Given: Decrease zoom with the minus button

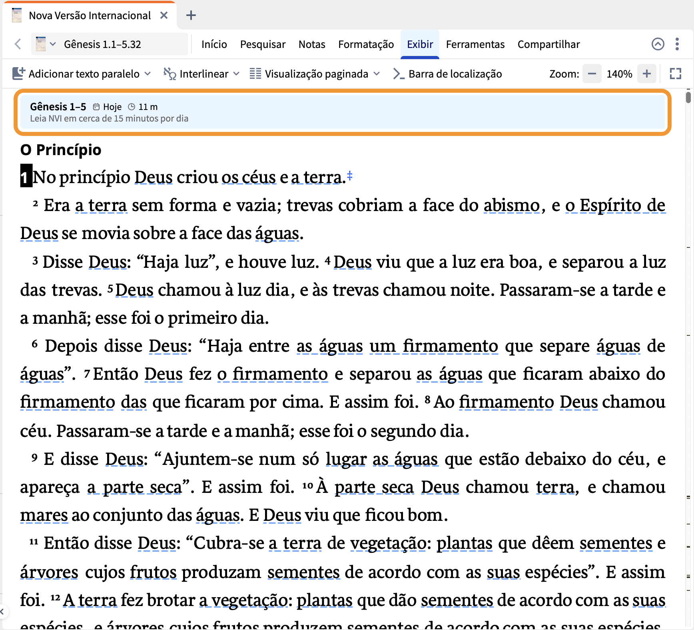Looking at the screenshot, I should coord(592,74).
